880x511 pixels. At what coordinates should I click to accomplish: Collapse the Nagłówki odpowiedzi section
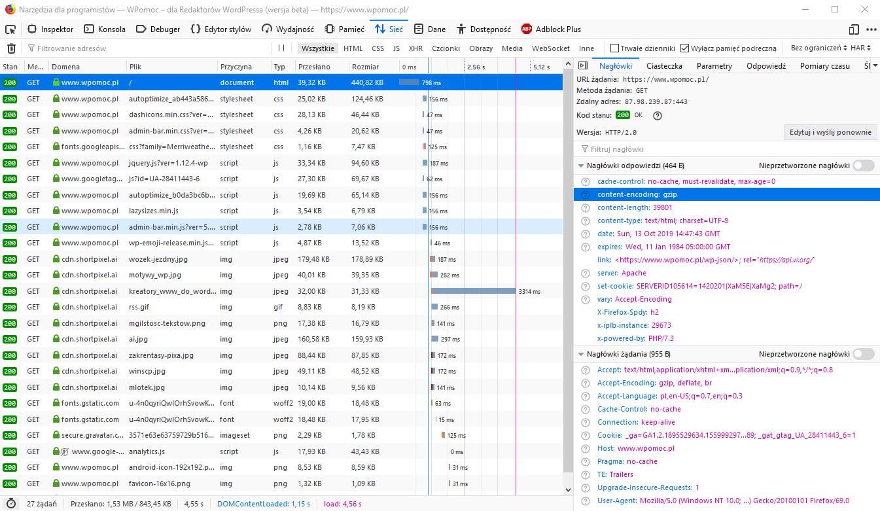coord(581,166)
